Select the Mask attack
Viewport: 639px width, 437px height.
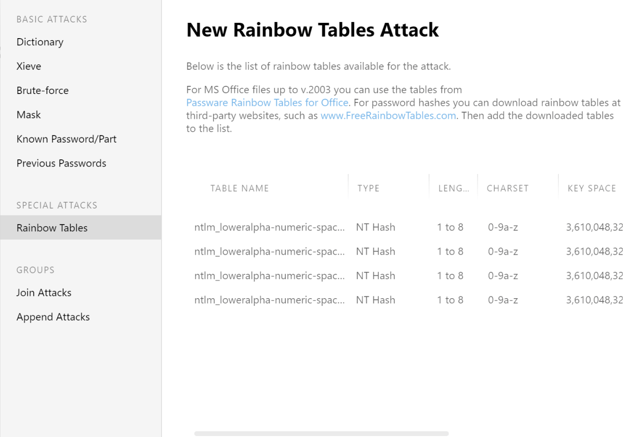tap(29, 115)
